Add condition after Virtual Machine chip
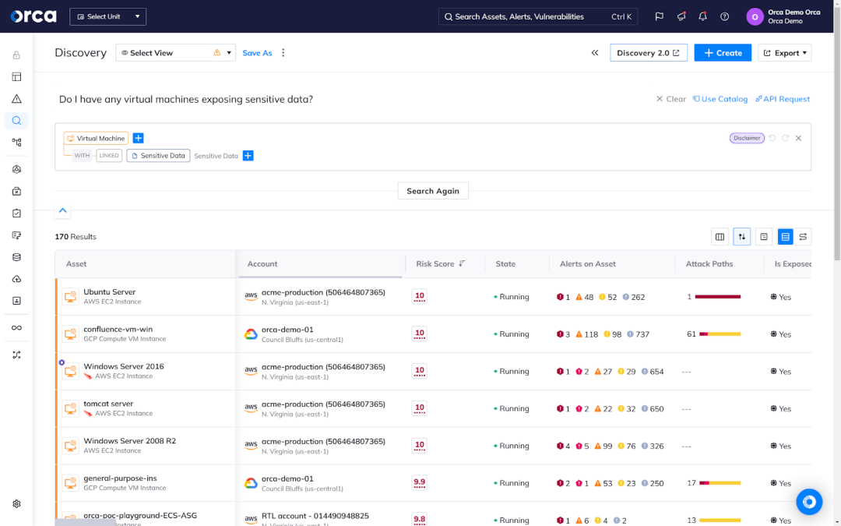The image size is (841, 526). click(138, 138)
